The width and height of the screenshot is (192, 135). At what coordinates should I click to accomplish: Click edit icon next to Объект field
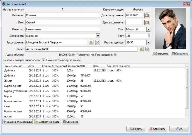click(x=147, y=49)
